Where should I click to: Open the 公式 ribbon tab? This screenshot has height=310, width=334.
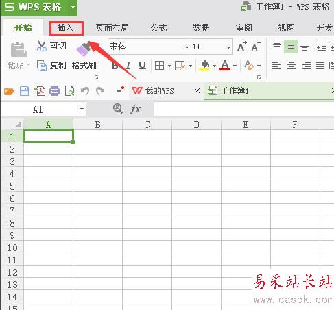pyautogui.click(x=158, y=28)
